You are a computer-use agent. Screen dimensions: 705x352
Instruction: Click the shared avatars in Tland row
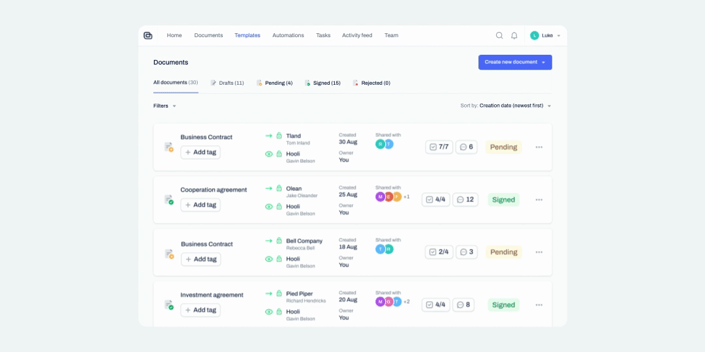(384, 144)
